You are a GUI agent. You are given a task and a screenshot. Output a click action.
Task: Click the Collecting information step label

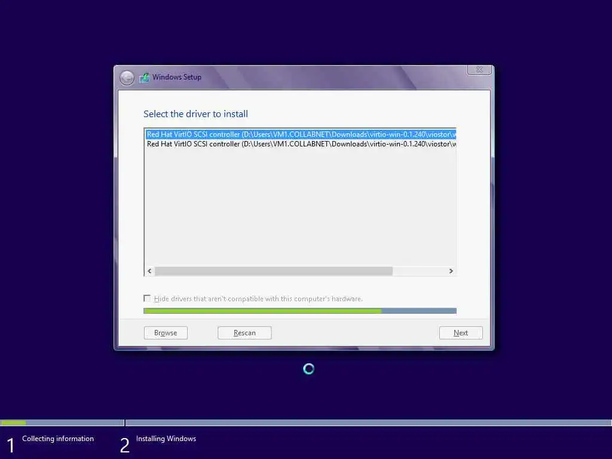click(x=58, y=439)
